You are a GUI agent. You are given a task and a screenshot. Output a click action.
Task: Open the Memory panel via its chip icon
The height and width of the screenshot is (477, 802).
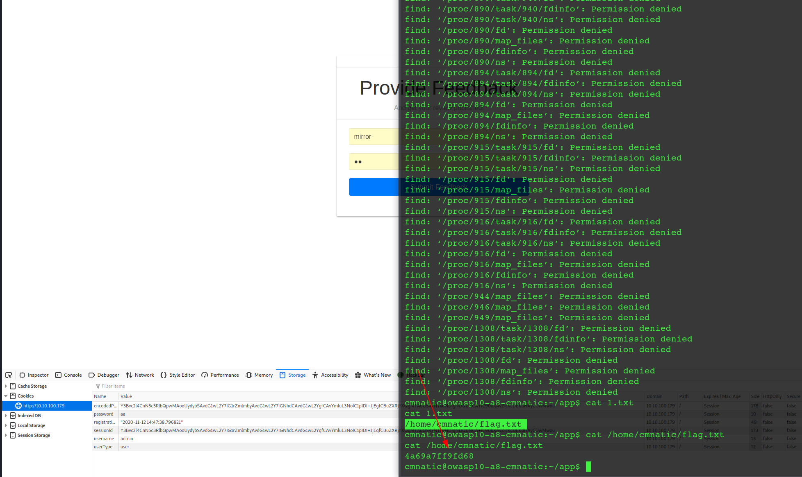pyautogui.click(x=248, y=375)
